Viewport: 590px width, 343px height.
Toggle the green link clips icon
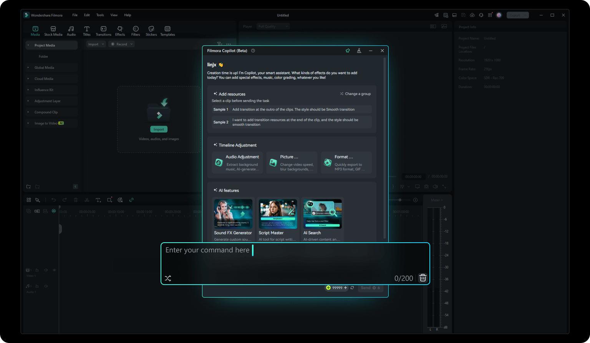click(x=131, y=200)
